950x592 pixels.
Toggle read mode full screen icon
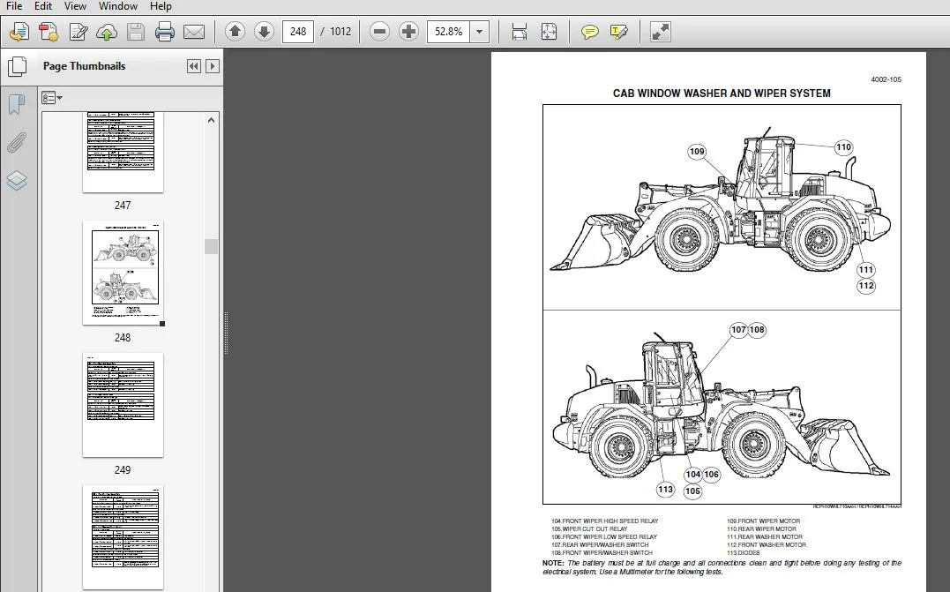pos(660,32)
